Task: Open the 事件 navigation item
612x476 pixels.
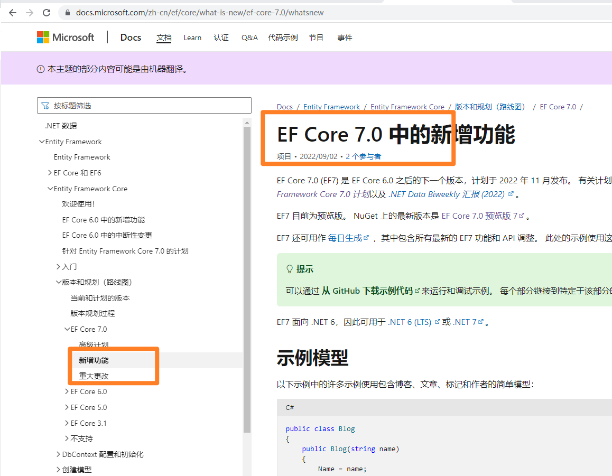Action: (x=345, y=38)
